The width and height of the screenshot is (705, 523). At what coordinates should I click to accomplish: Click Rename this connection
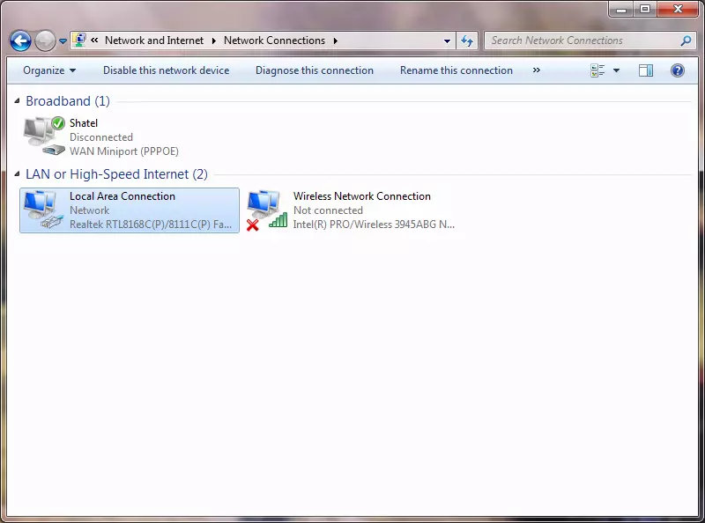[x=456, y=70]
